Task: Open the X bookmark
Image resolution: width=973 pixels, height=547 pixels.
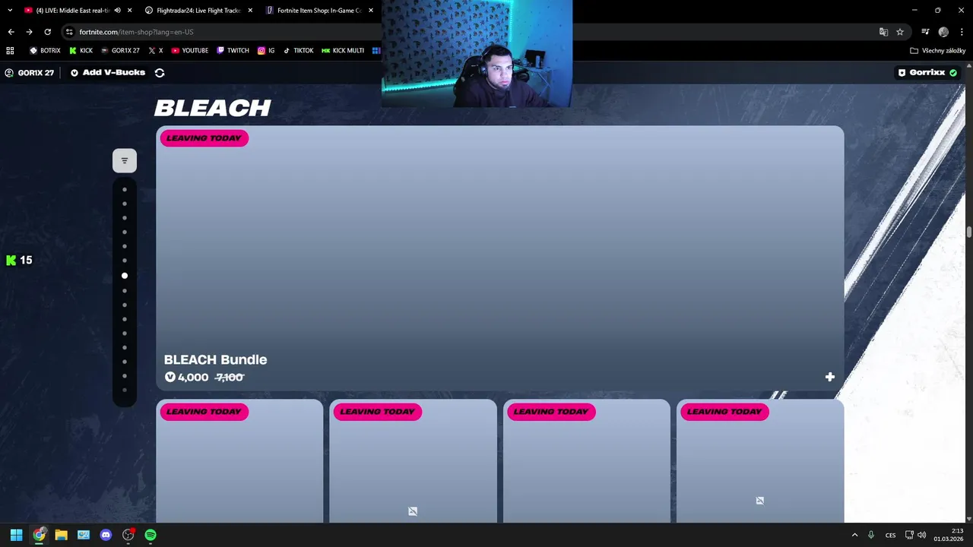Action: coord(155,51)
